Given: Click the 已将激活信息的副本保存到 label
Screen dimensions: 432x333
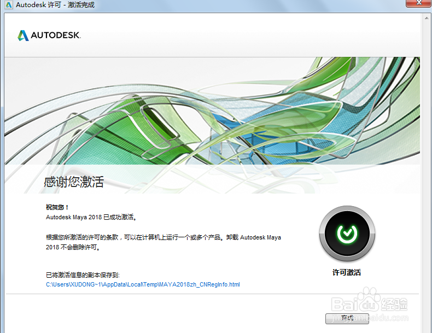Looking at the screenshot, I should click(x=83, y=275).
